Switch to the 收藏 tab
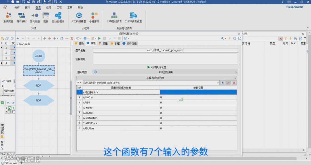This screenshot has width=311, height=165. 115,43
